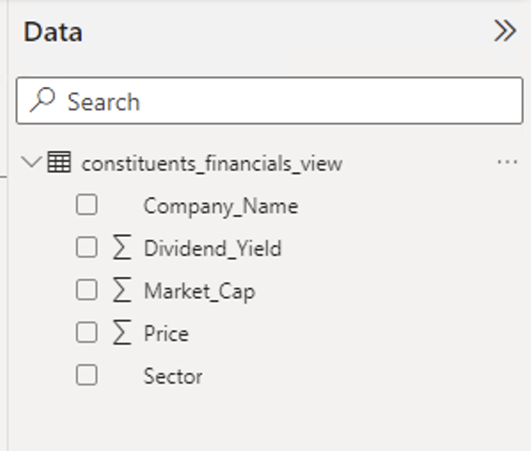The height and width of the screenshot is (451, 531).
Task: Select the Sector field label
Action: [x=173, y=376]
